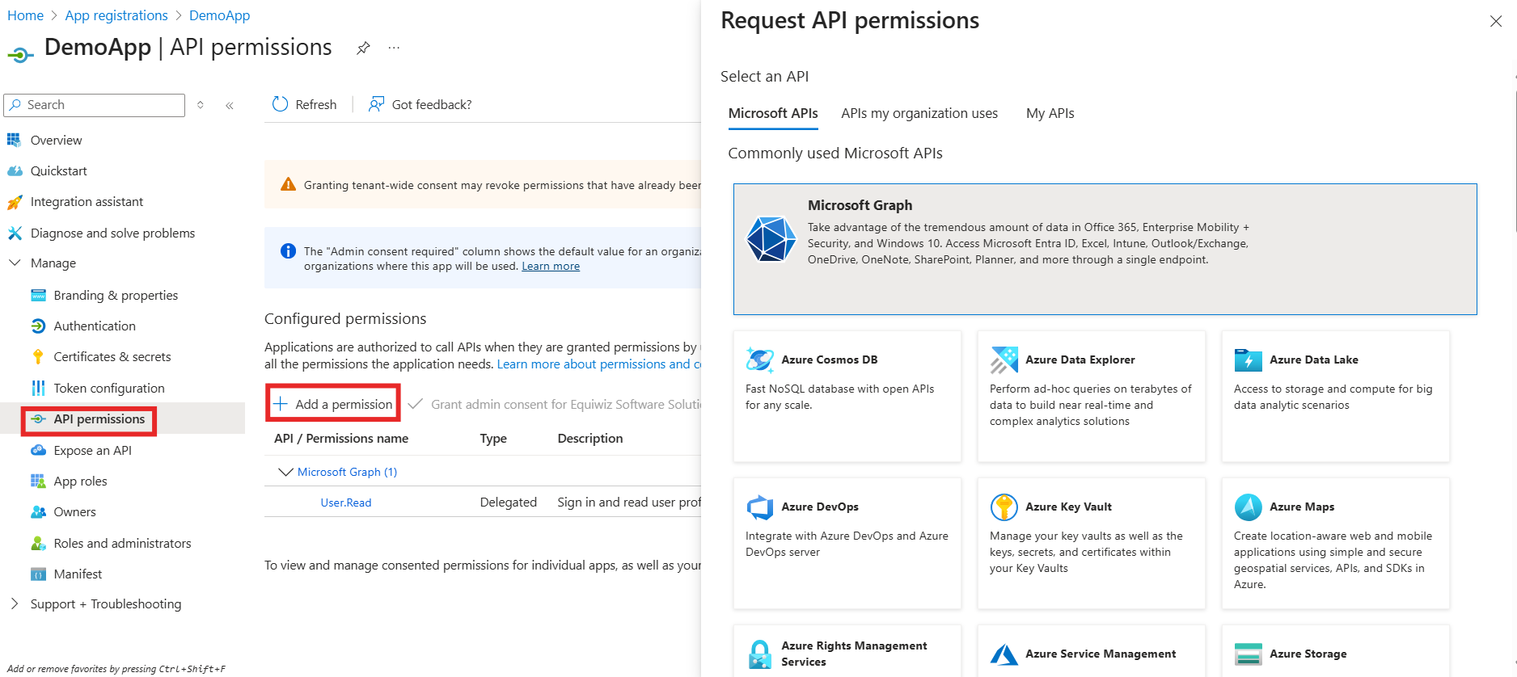This screenshot has height=677, width=1517.
Task: Click the up/down sort arrows beside search
Action: coord(201,105)
